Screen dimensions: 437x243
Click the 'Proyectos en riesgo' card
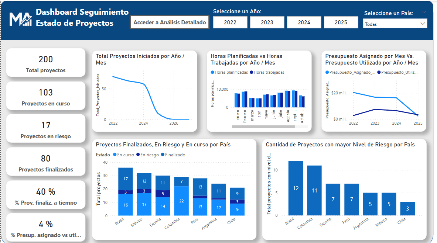[x=46, y=129]
